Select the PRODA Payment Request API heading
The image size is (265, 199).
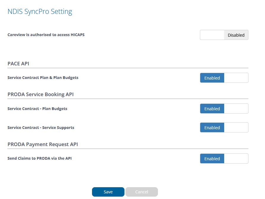click(x=43, y=144)
